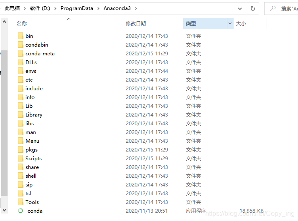298x221 pixels.
Task: Select the envs folder name
Action: tap(31, 71)
